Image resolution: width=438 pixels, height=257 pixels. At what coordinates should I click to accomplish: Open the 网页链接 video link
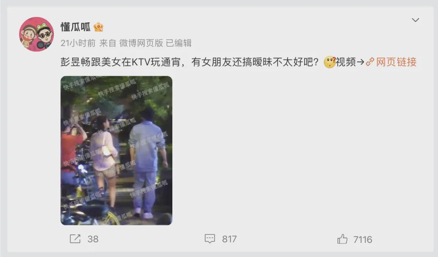pyautogui.click(x=396, y=62)
